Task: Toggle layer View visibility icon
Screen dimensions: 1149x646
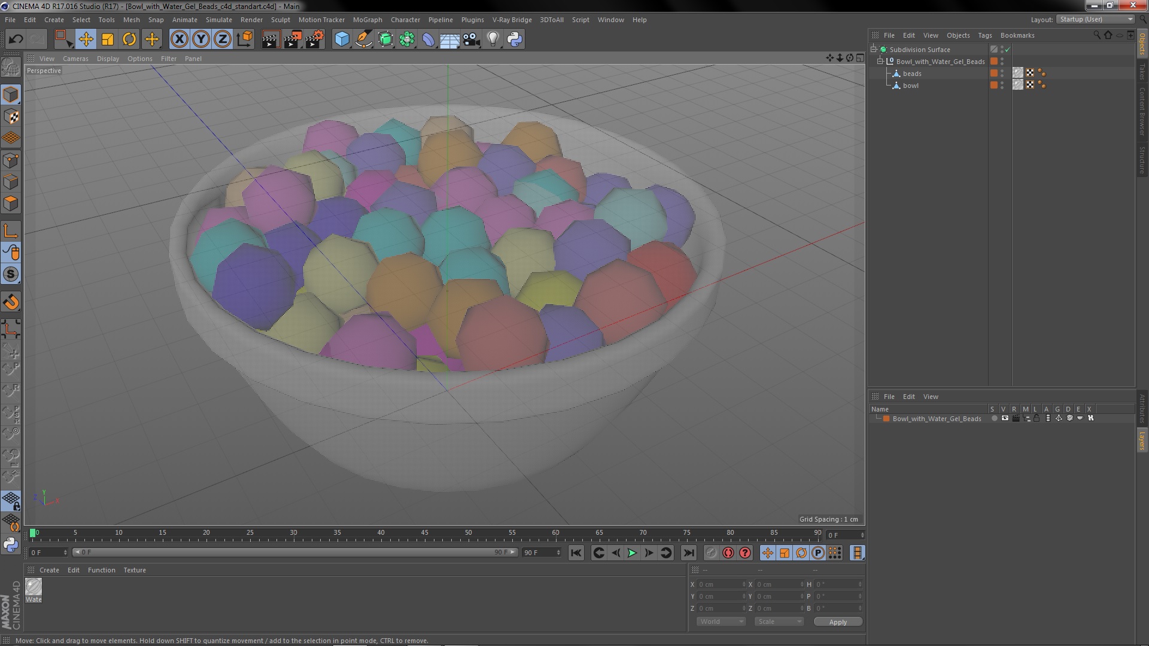Action: (1005, 419)
